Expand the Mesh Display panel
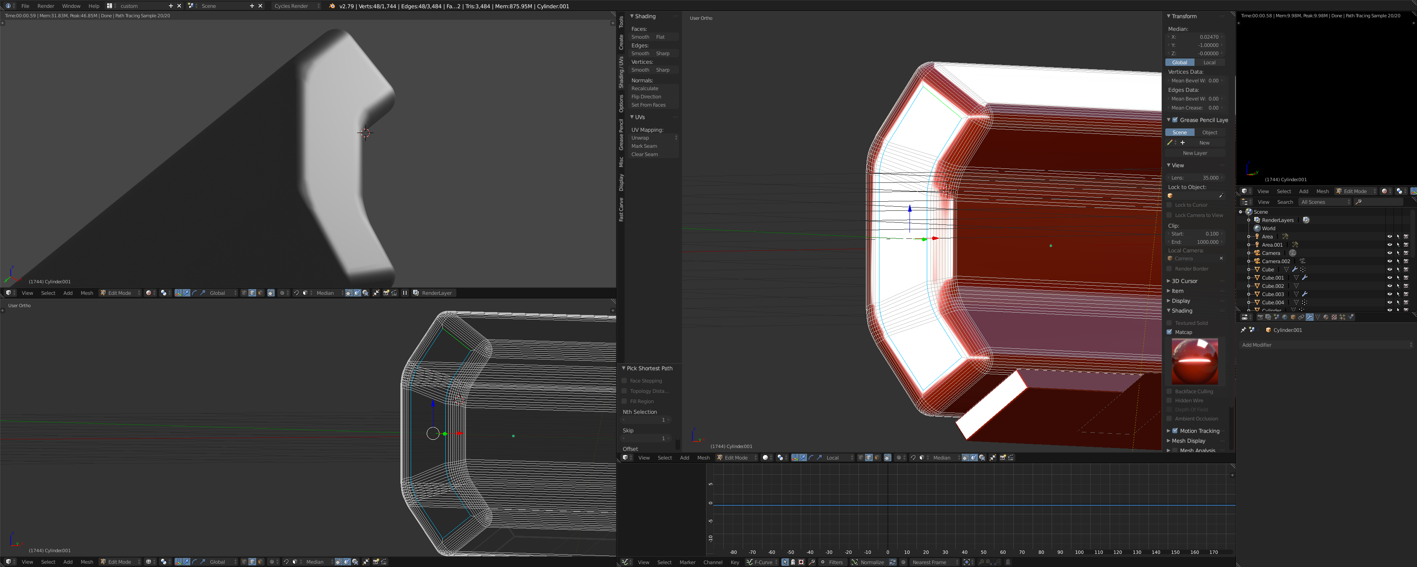Viewport: 1417px width, 567px height. 1188,441
